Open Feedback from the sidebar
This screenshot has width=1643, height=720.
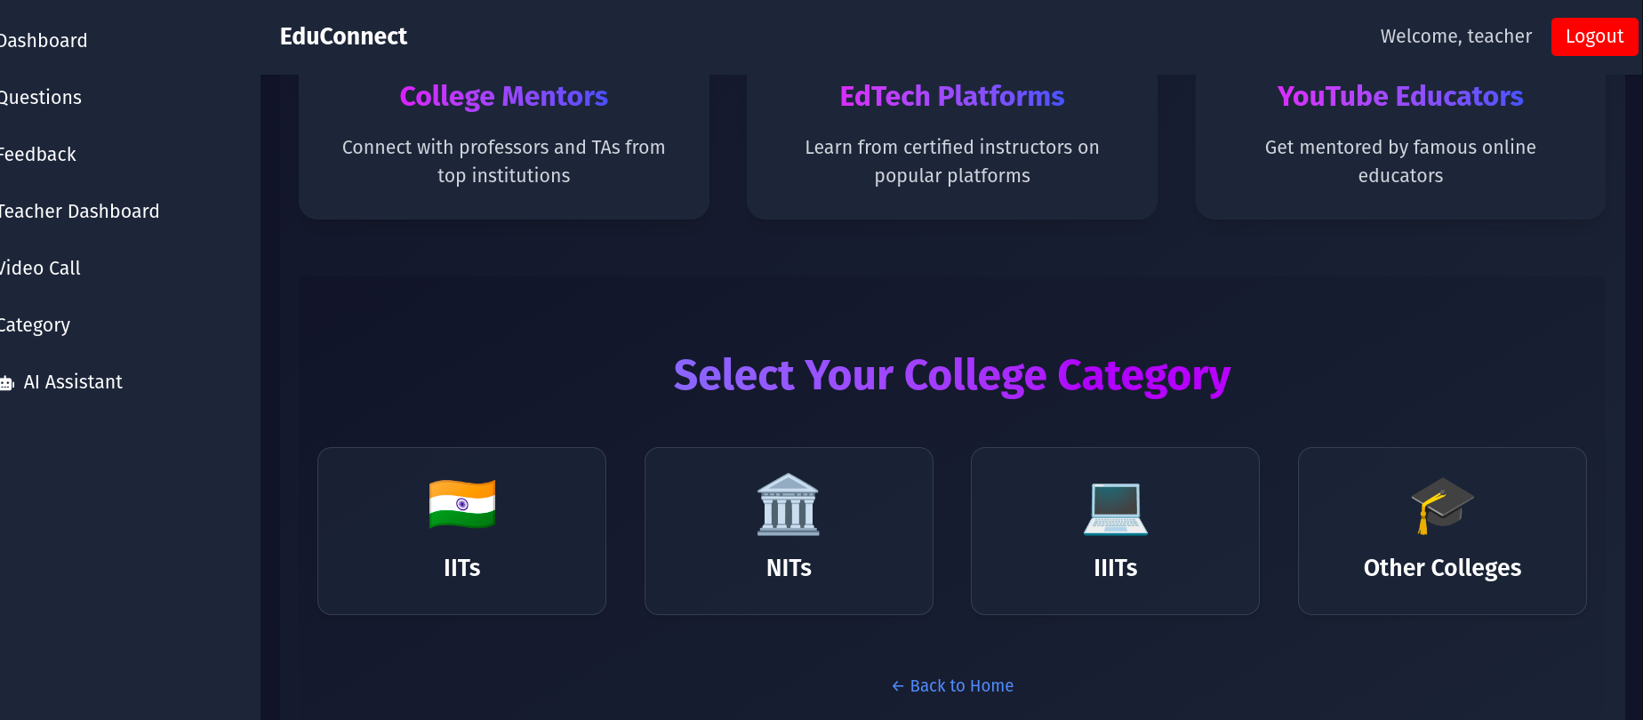pos(38,155)
